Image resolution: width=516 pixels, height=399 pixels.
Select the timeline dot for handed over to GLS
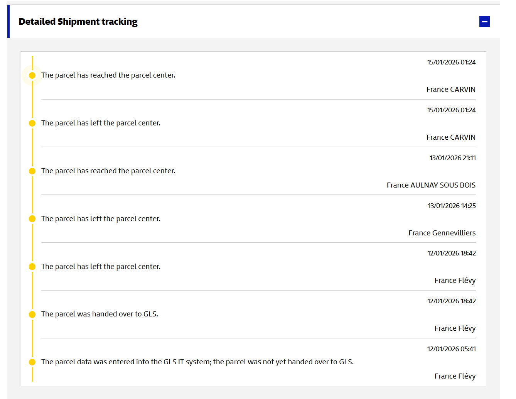pos(32,314)
